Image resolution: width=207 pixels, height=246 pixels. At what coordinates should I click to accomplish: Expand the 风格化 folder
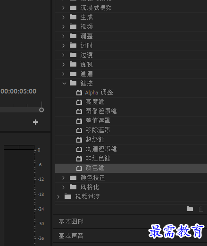point(63,187)
